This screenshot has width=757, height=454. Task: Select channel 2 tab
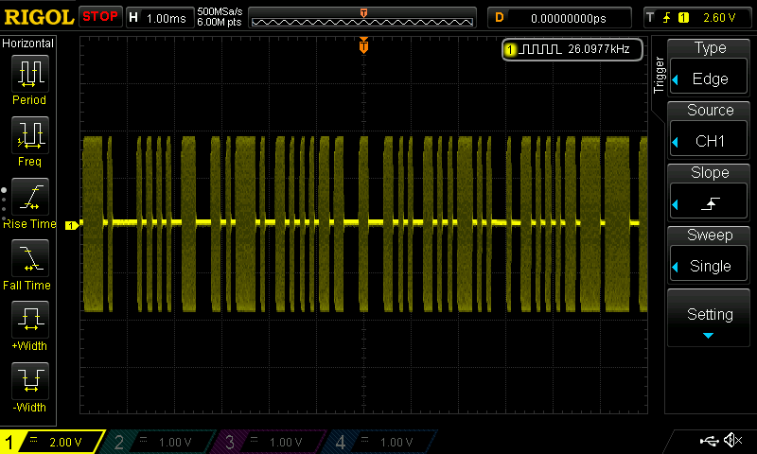pyautogui.click(x=157, y=442)
